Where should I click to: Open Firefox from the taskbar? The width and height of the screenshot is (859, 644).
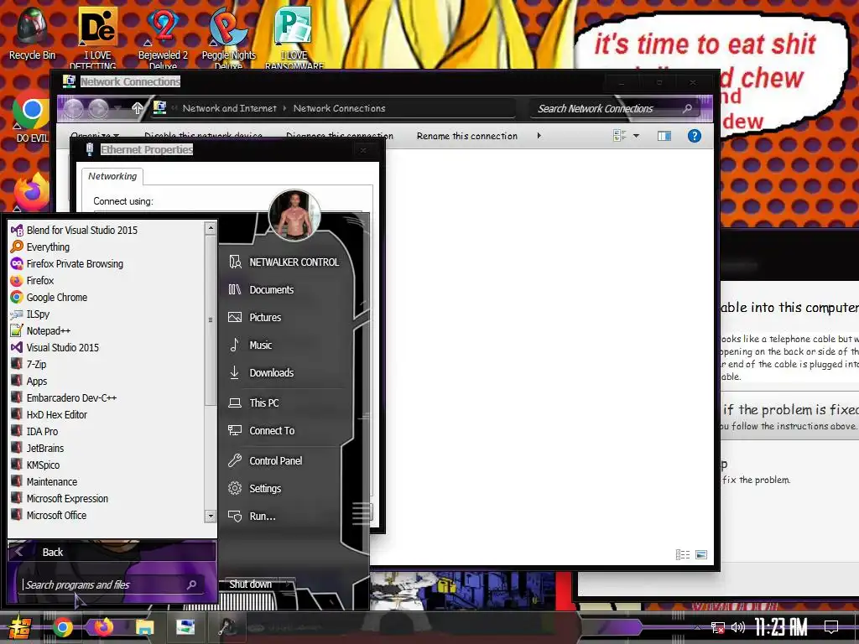coord(103,627)
